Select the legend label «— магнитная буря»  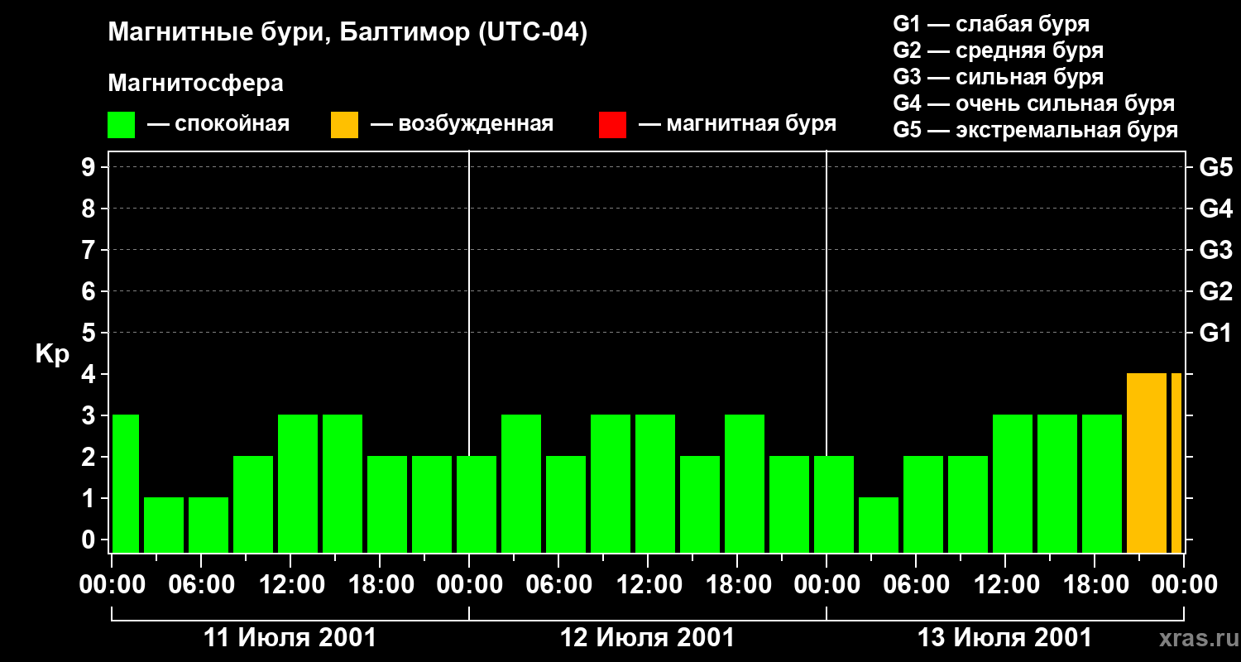pos(738,125)
